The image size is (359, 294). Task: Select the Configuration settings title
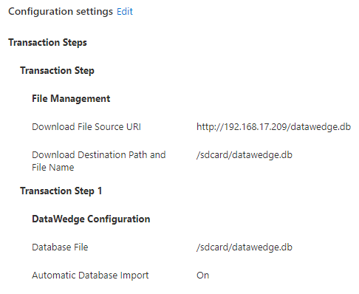[61, 12]
